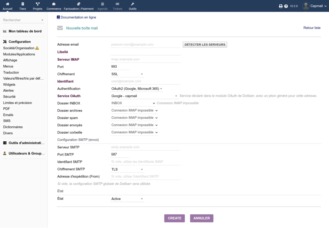Open the Chiffrement SSL dropdown
Viewport: 329px width, 228px height.
pyautogui.click(x=127, y=74)
